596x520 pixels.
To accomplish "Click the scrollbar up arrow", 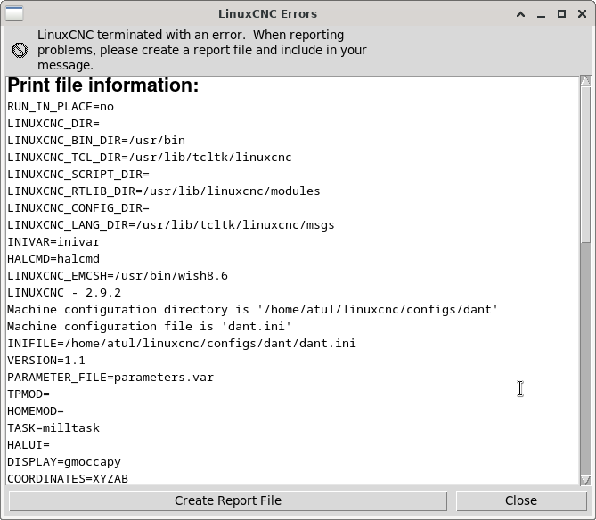I will pyautogui.click(x=585, y=80).
